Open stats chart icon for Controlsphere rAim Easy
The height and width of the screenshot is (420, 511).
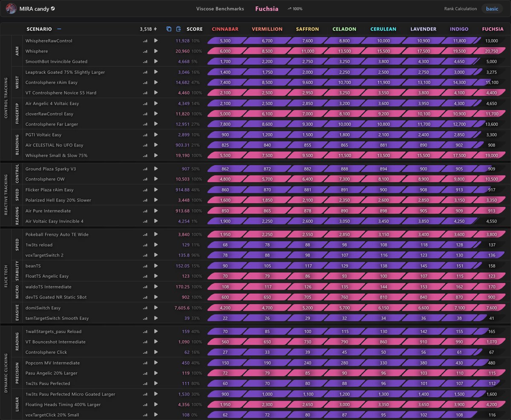(145, 83)
